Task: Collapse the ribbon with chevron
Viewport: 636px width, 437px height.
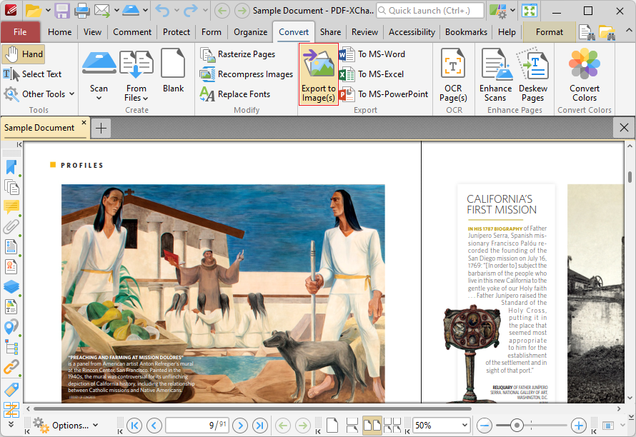Action: pos(628,30)
